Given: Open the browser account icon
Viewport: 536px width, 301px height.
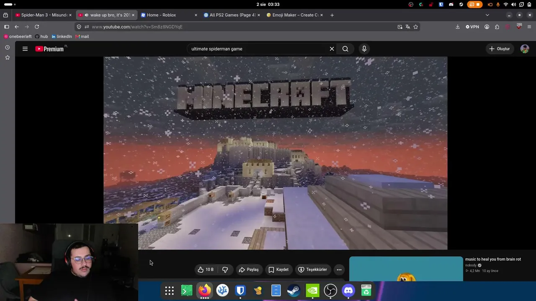Looking at the screenshot, I should [487, 27].
